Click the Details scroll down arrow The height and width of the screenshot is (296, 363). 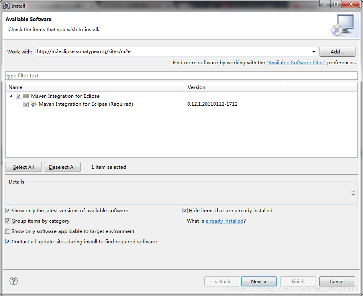353,195
